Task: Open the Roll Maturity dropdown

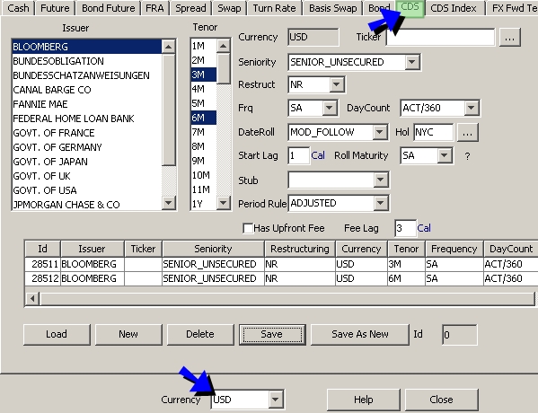Action: (444, 155)
